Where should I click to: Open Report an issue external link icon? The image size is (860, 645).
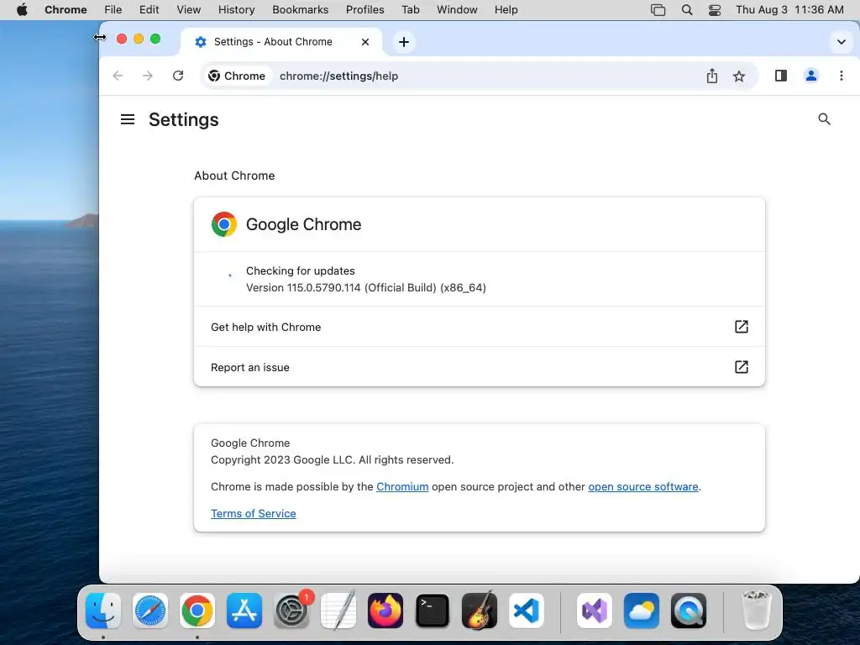point(741,367)
